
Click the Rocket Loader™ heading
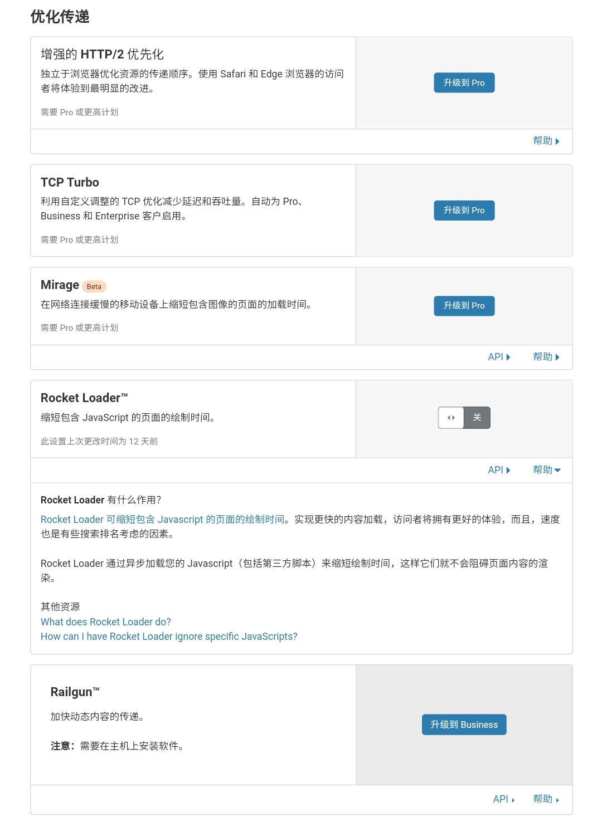point(84,398)
